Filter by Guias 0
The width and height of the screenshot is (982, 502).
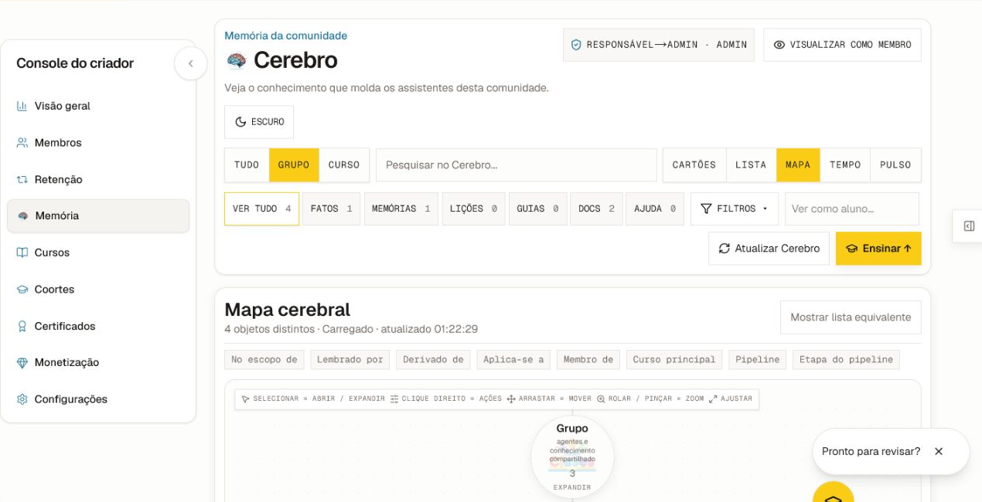pyautogui.click(x=537, y=209)
